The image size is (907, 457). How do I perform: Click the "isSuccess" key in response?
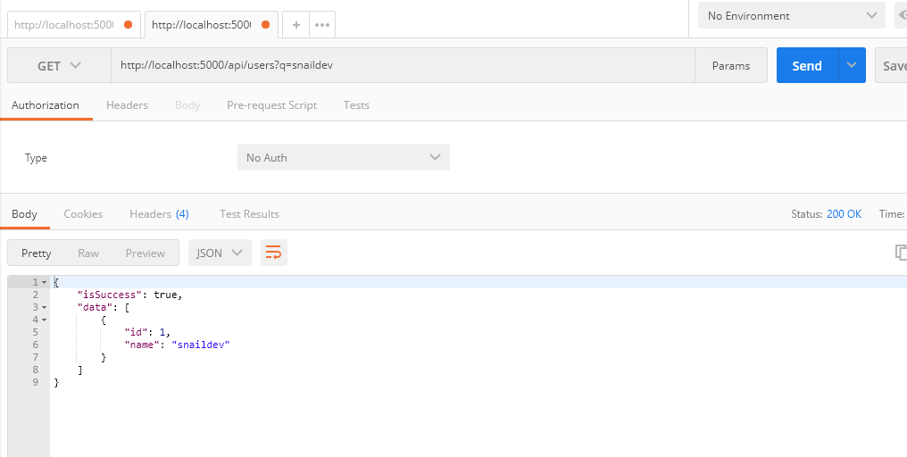click(110, 295)
